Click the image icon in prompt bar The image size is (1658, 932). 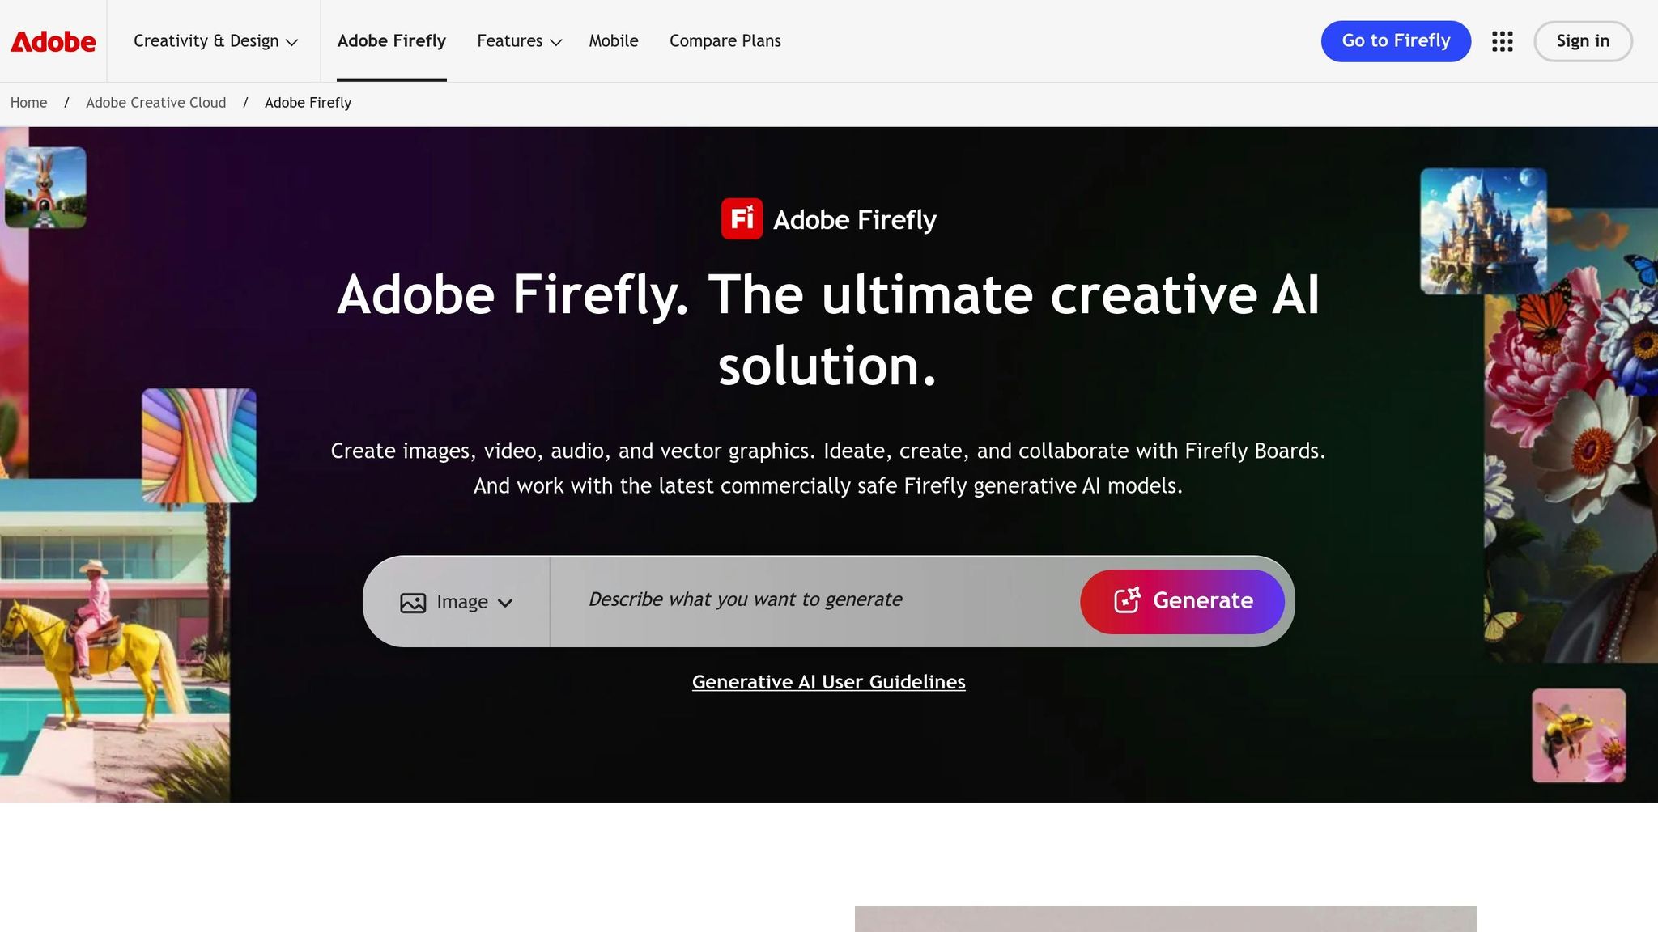click(x=413, y=603)
